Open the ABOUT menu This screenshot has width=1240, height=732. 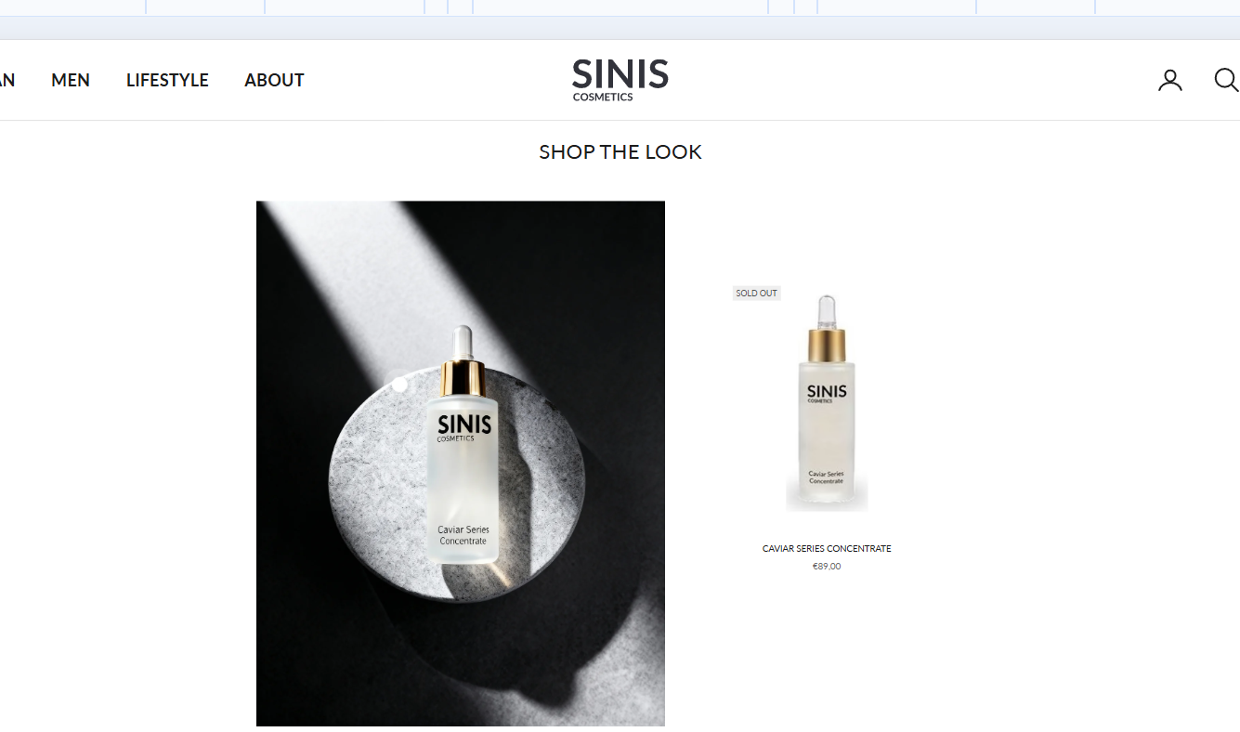tap(274, 81)
